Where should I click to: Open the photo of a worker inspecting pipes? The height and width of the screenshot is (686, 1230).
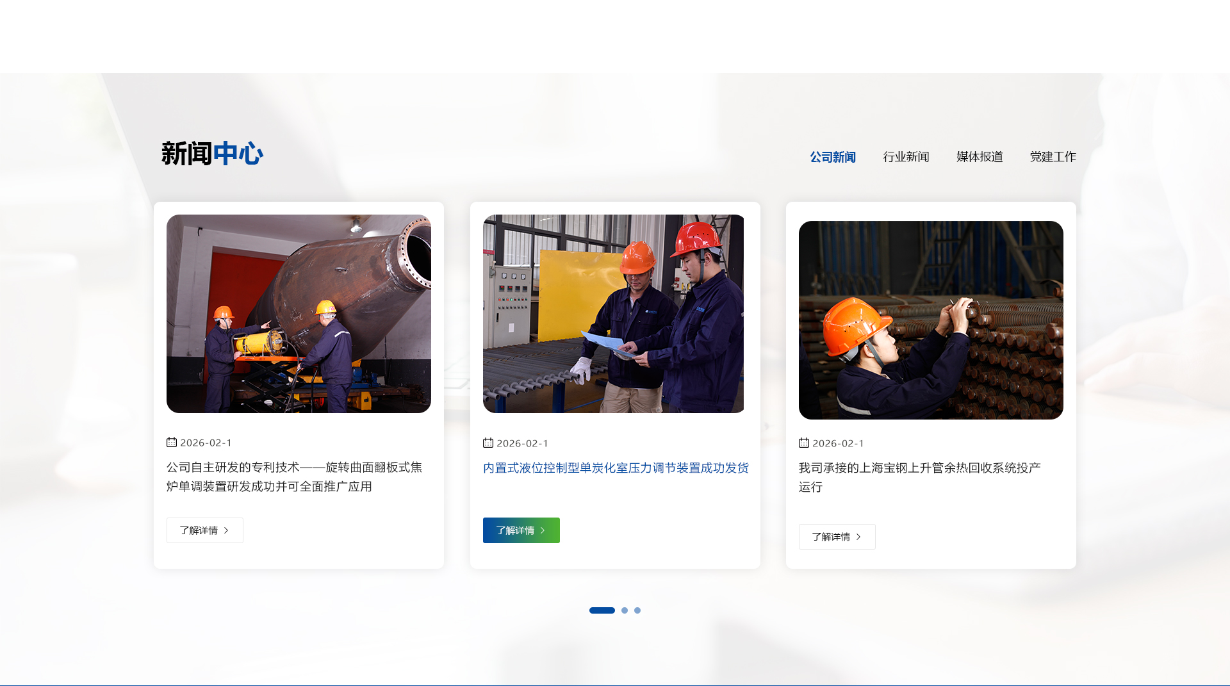931,320
